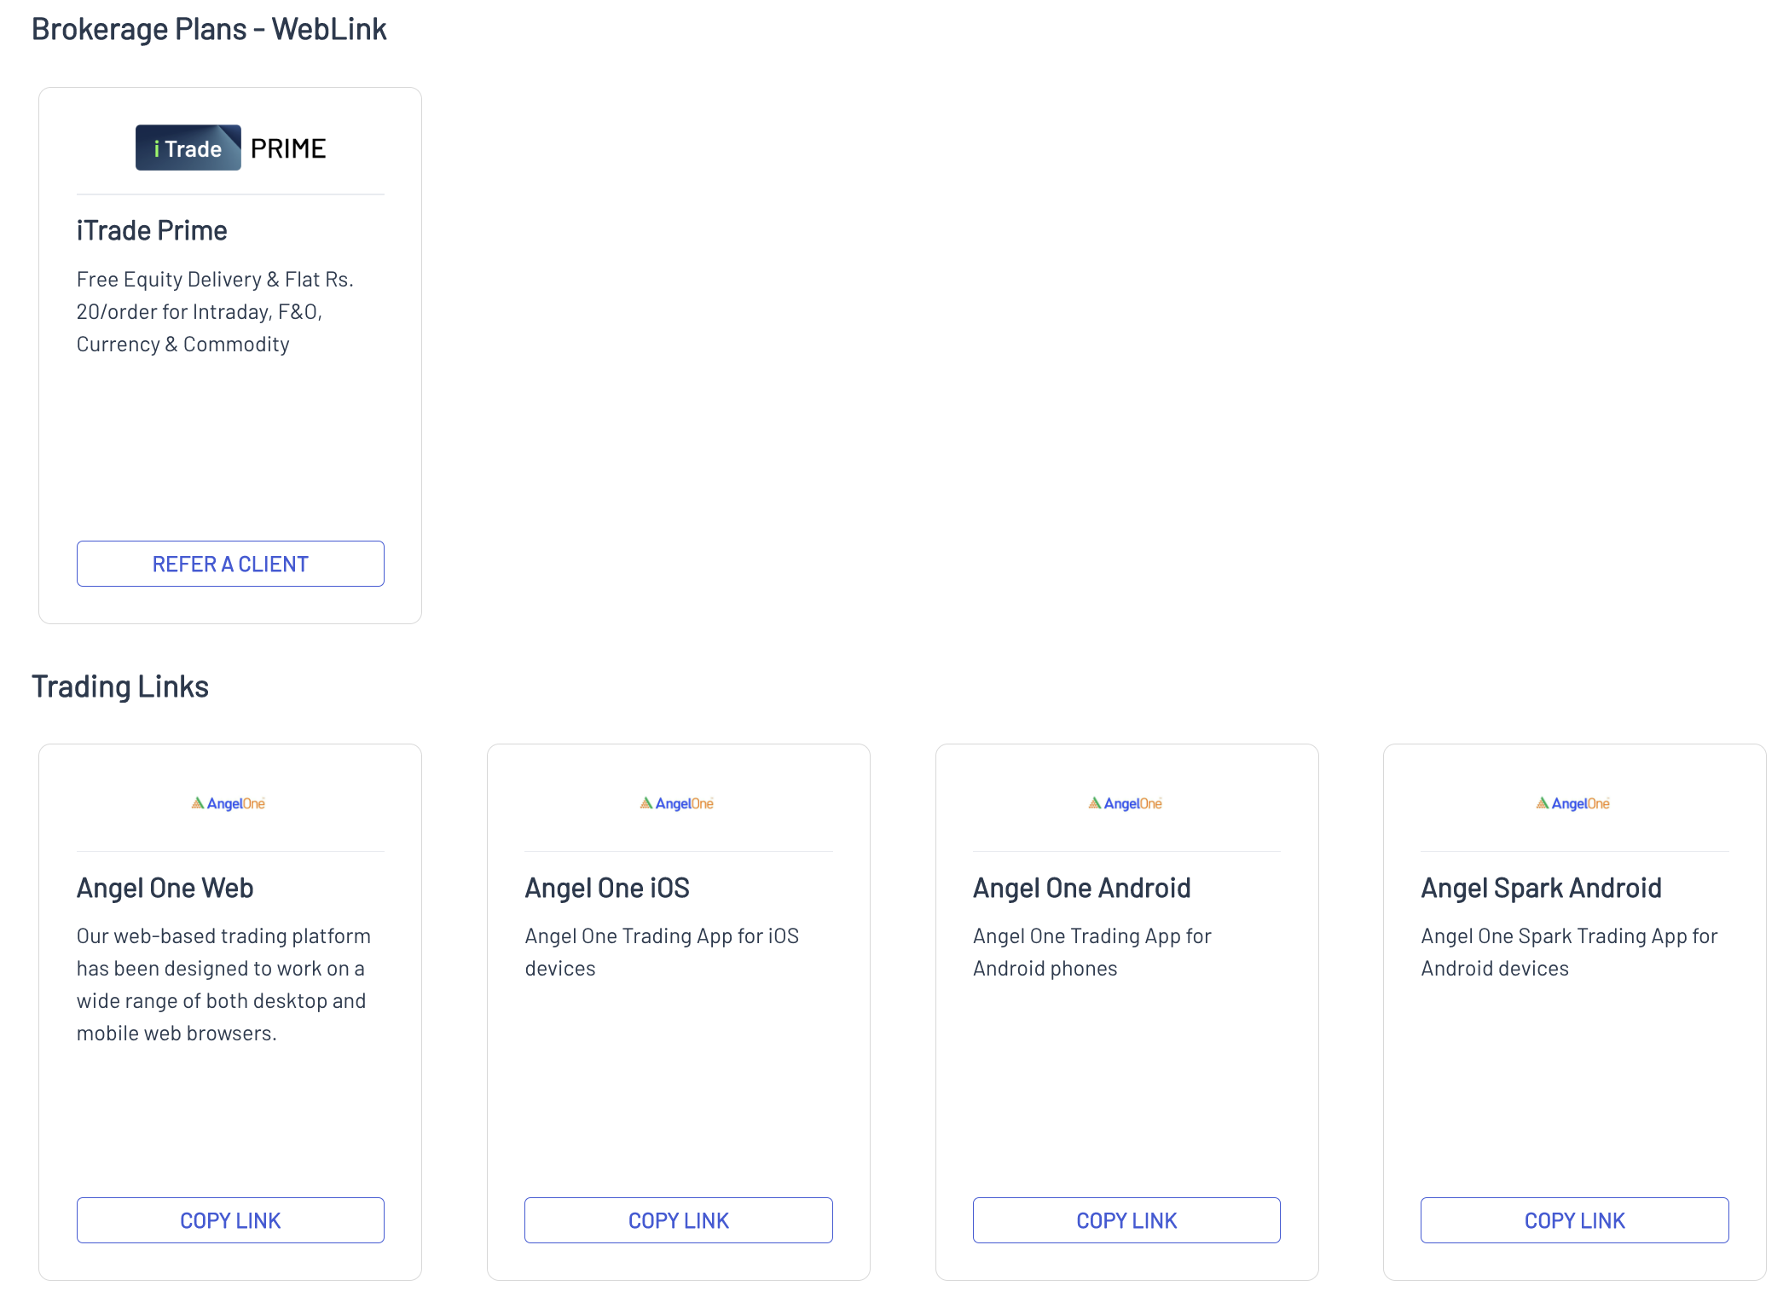This screenshot has width=1789, height=1303.
Task: Select the Angel One Web card title
Action: [165, 889]
